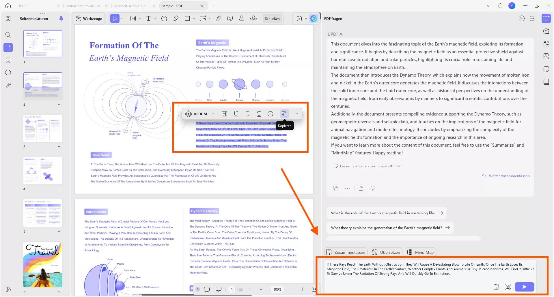This screenshot has height=297, width=554.
Task: Highlight selected text via floating toolbar
Action: click(224, 114)
